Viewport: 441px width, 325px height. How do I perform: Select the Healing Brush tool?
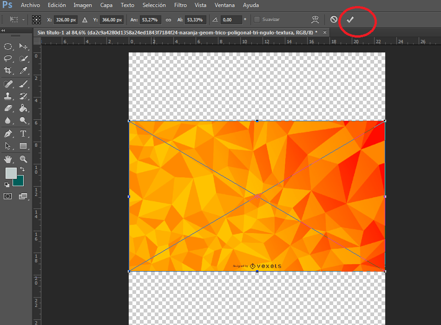point(8,84)
